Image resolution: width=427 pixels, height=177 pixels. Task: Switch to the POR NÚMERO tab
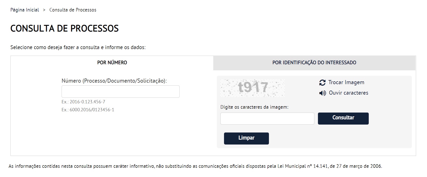click(112, 63)
